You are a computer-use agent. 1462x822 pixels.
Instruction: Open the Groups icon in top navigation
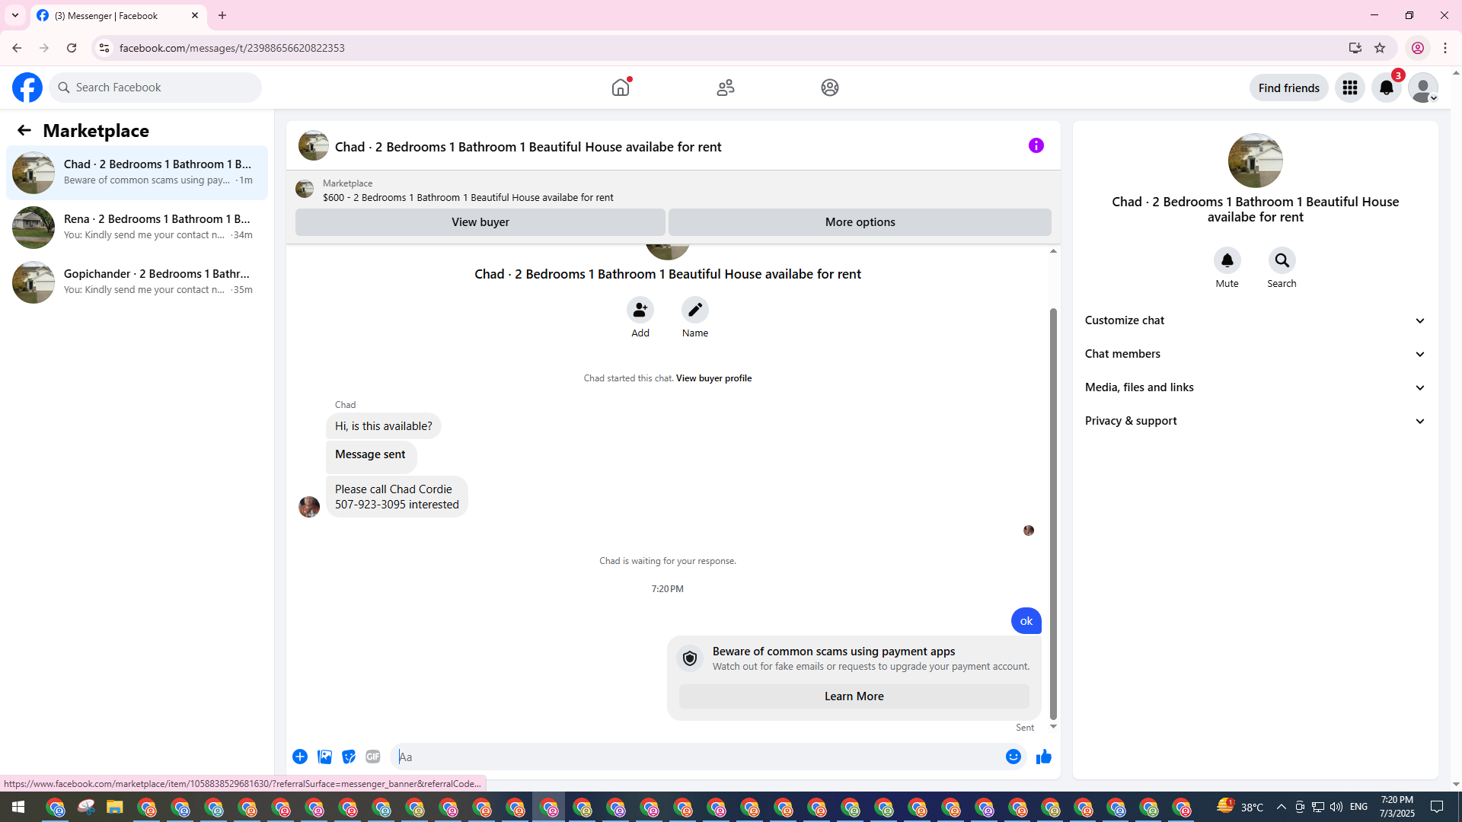click(x=829, y=88)
